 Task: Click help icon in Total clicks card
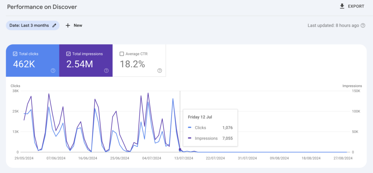pyautogui.click(x=53, y=71)
